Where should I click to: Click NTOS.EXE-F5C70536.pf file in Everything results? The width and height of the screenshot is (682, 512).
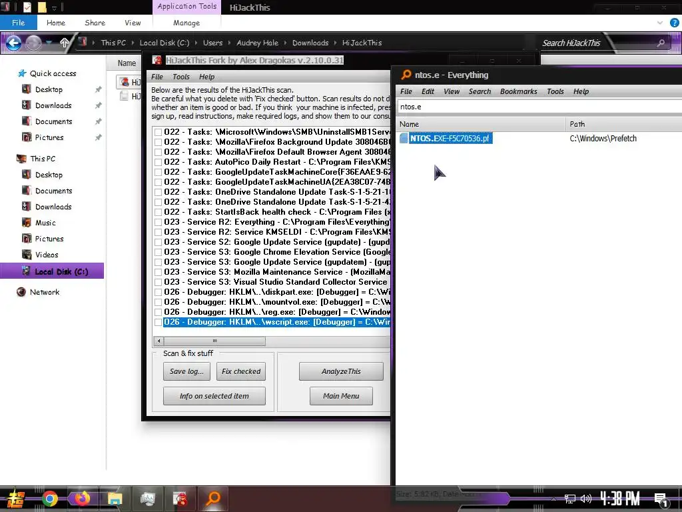point(450,138)
